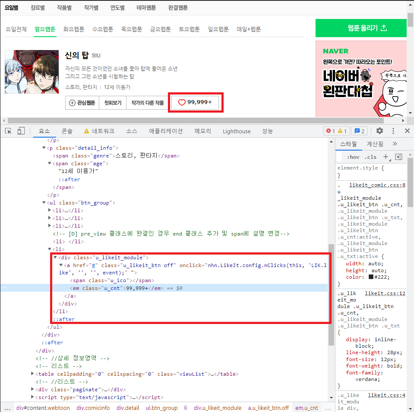Switch to 수요웹툰 tab

[103, 29]
